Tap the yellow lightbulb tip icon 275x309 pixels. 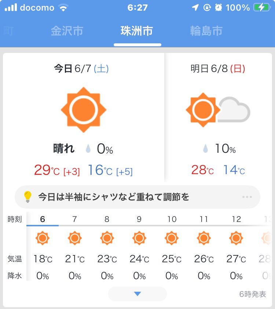pyautogui.click(x=27, y=197)
